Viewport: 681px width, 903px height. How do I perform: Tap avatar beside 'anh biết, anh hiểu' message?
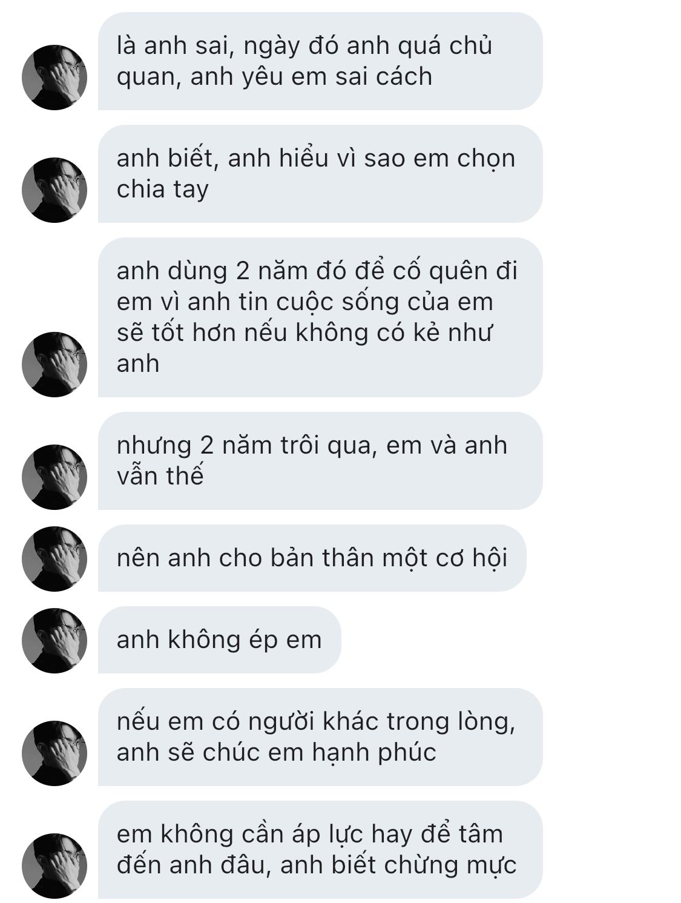pyautogui.click(x=54, y=190)
